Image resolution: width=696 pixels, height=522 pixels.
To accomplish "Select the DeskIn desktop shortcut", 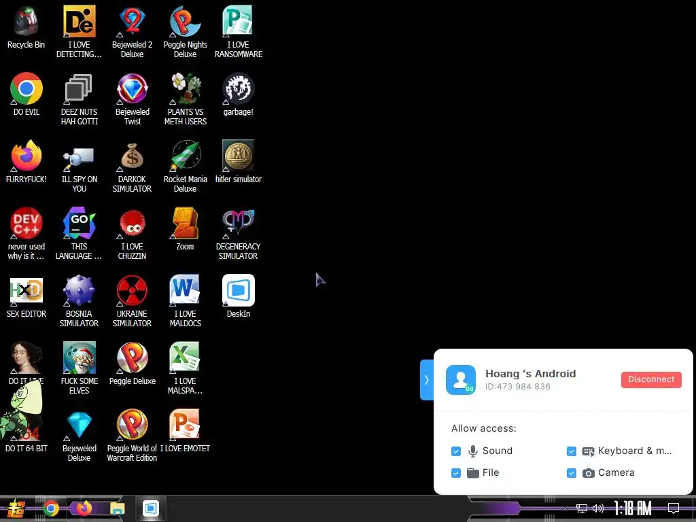I will click(x=239, y=296).
